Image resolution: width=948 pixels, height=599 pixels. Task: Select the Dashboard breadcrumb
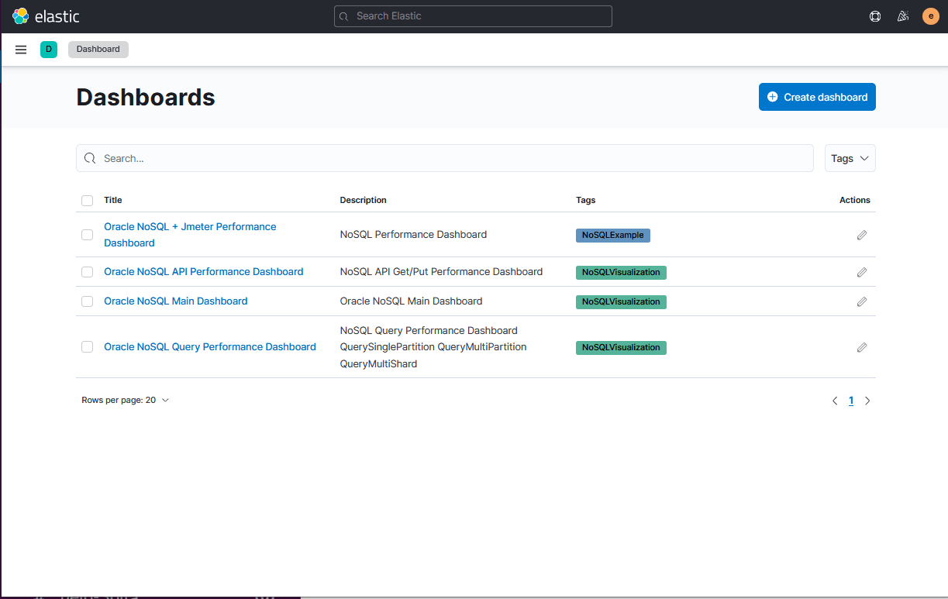98,50
